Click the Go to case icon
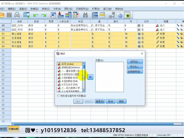This screenshot has height=138, width=184. 53,15
